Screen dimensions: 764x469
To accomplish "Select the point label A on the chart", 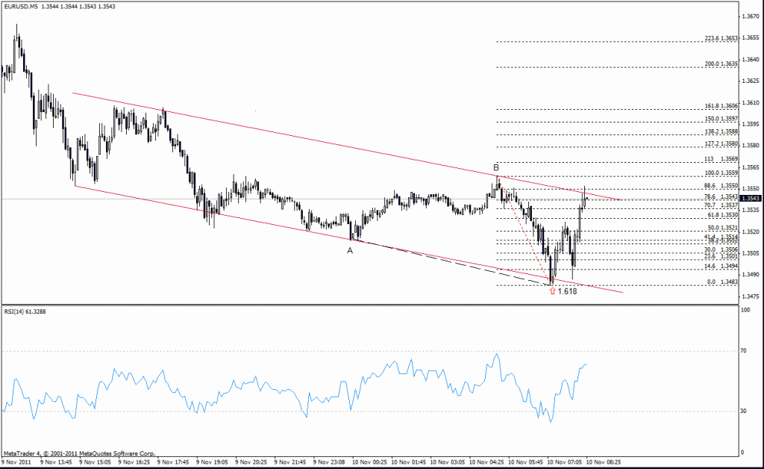I will tap(350, 251).
